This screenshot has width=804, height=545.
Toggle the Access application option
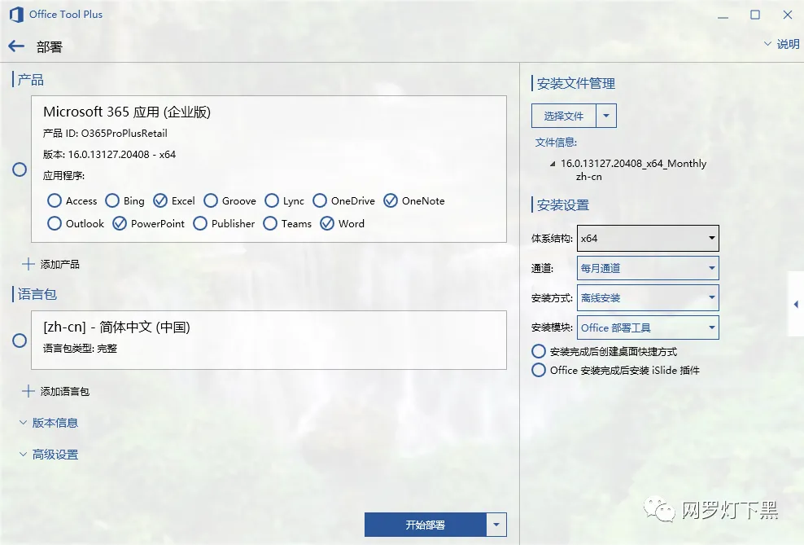[x=54, y=200]
